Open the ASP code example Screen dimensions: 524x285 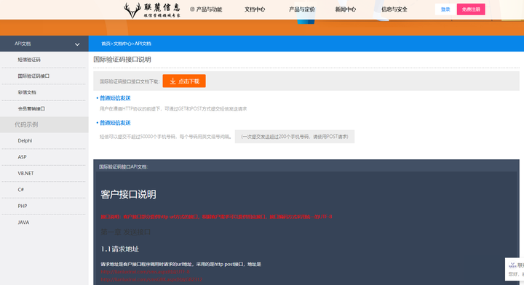click(x=22, y=157)
